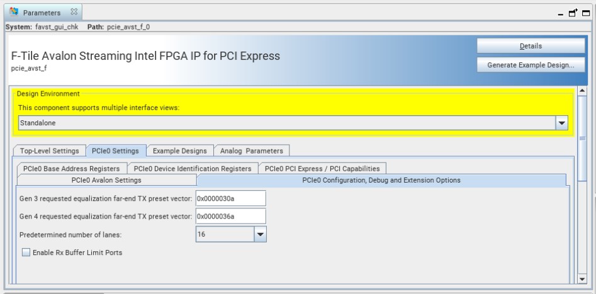Select the Analog Parameters tab
The height and width of the screenshot is (294, 596).
click(x=252, y=150)
